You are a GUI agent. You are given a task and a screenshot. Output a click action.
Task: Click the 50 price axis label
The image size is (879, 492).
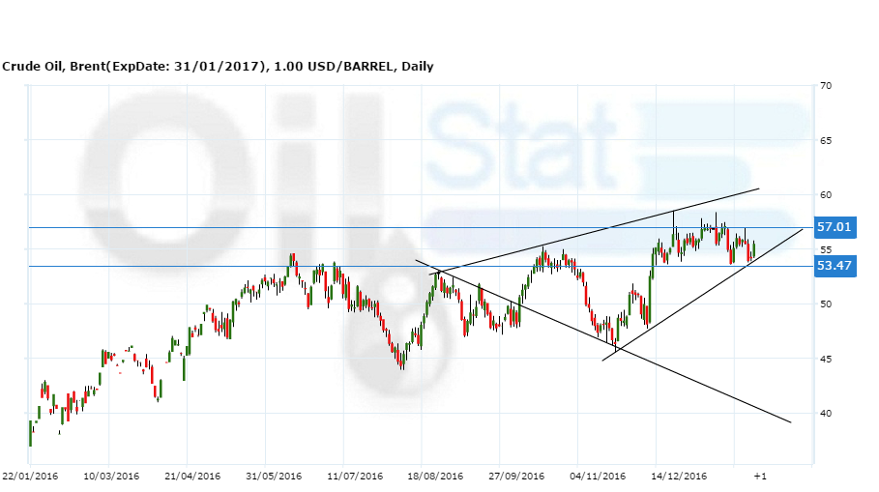click(x=827, y=304)
